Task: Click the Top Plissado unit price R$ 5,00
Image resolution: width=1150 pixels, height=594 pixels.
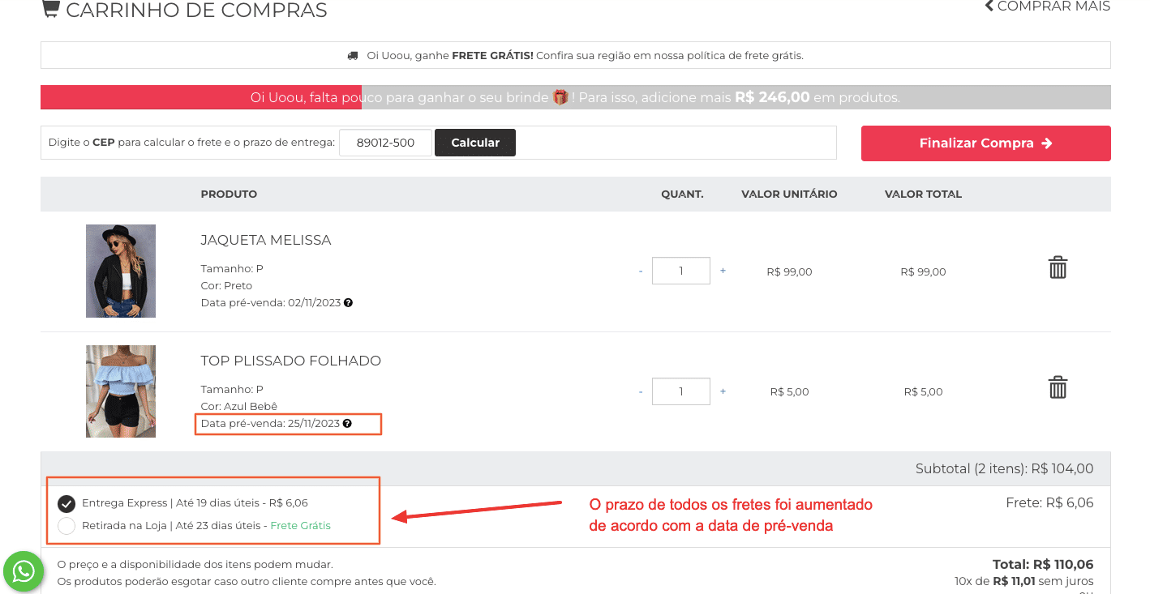Action: point(789,392)
